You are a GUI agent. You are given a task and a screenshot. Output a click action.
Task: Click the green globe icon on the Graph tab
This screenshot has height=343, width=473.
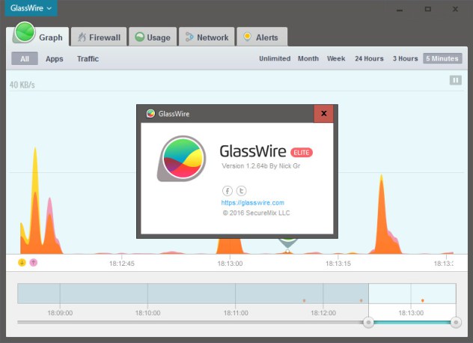point(25,32)
